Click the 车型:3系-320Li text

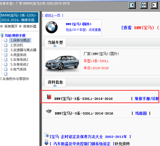(96, 61)
